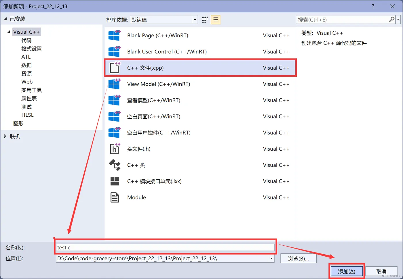Click the Blank Page (C++/WinRT) template icon
Viewport: 403px width, 279px height.
[115, 35]
